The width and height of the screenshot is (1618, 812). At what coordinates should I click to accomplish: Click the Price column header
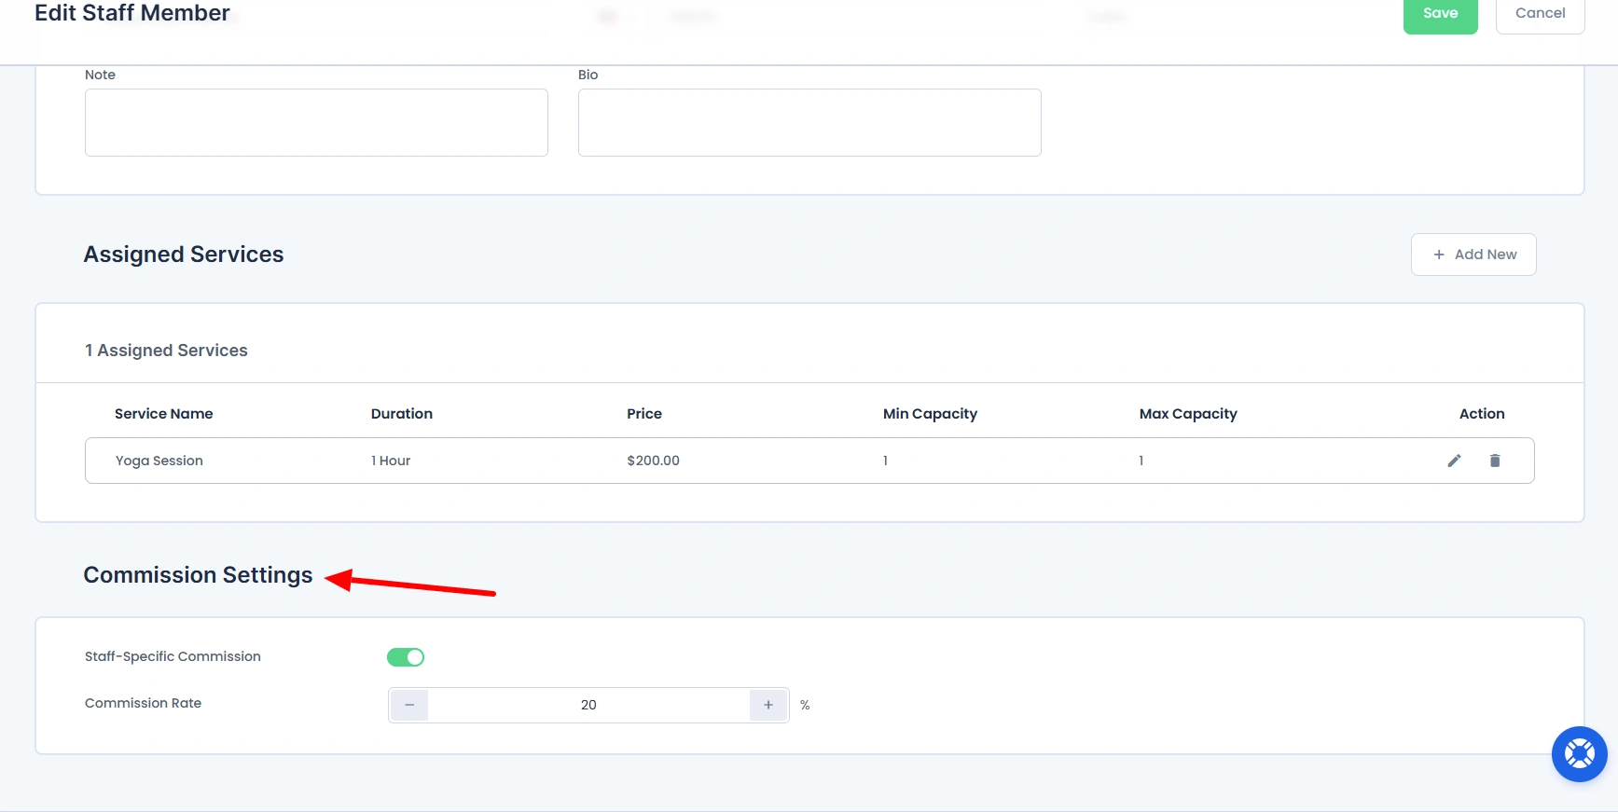[x=644, y=414]
